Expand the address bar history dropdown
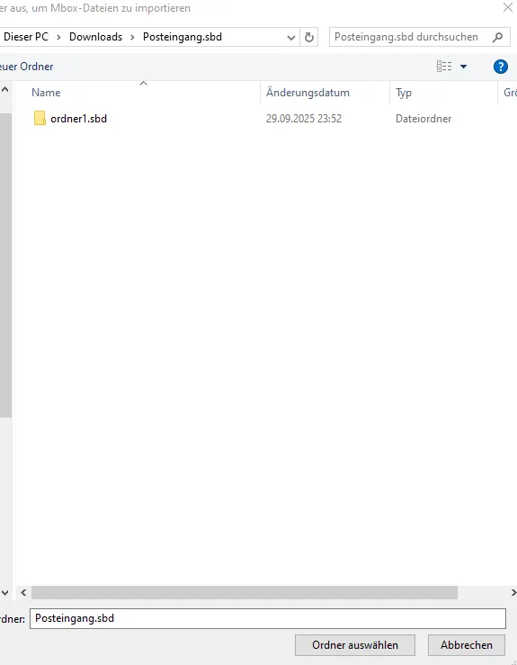Image resolution: width=517 pixels, height=665 pixels. point(291,37)
